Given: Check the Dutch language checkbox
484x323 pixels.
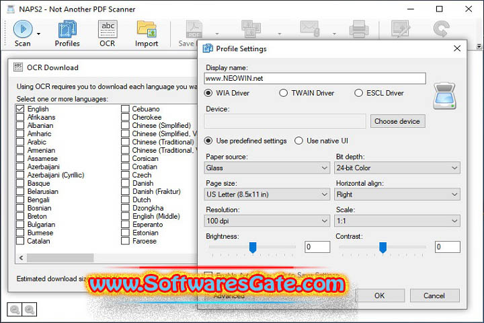Looking at the screenshot, I should (x=125, y=200).
